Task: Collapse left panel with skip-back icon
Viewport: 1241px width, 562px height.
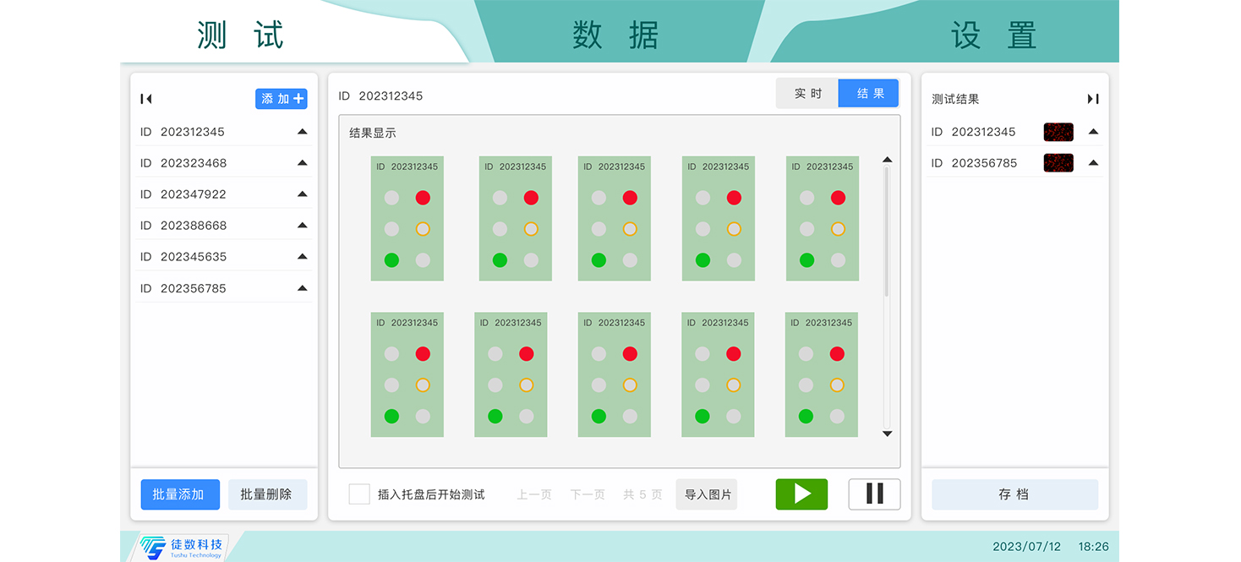Action: [x=146, y=99]
